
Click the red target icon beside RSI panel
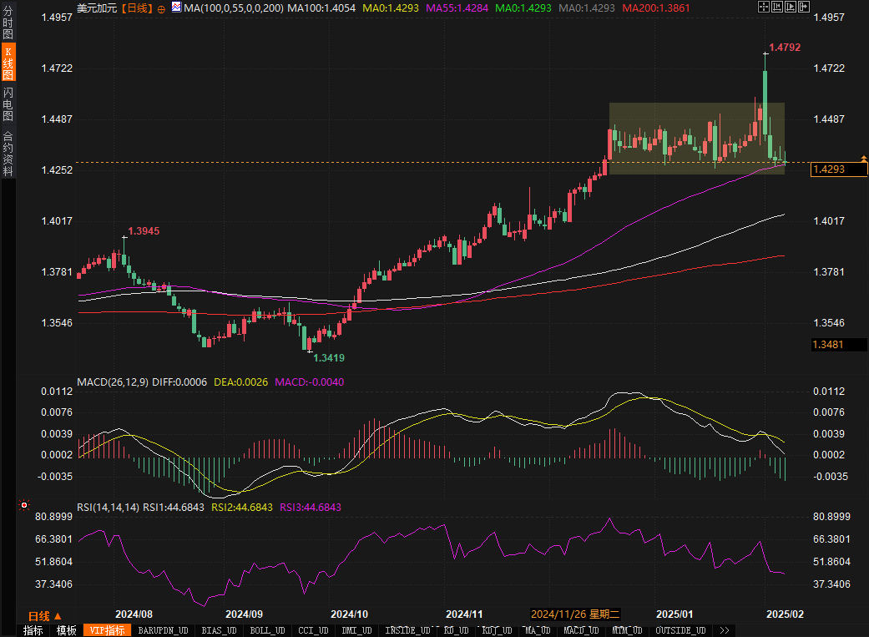pos(24,505)
